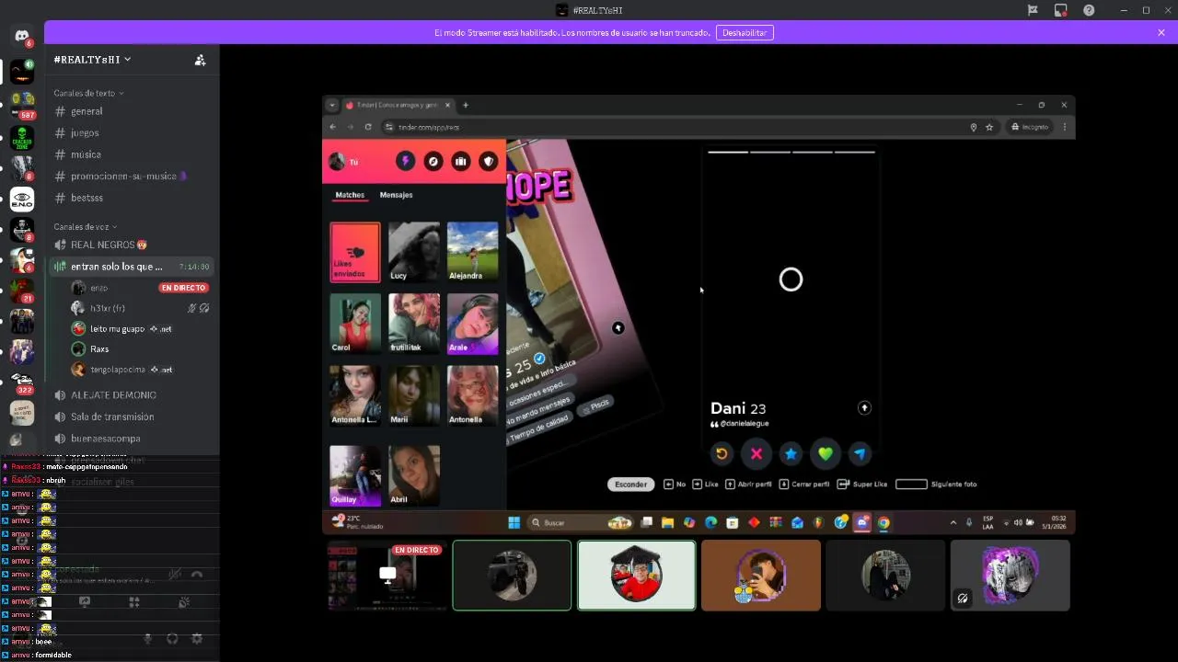This screenshot has width=1178, height=662.
Task: Open the Discord inbox icon in the title bar
Action: (x=1060, y=10)
